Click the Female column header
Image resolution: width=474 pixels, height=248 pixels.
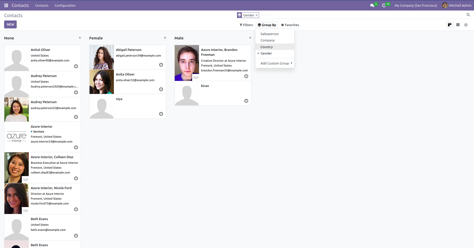tap(96, 38)
